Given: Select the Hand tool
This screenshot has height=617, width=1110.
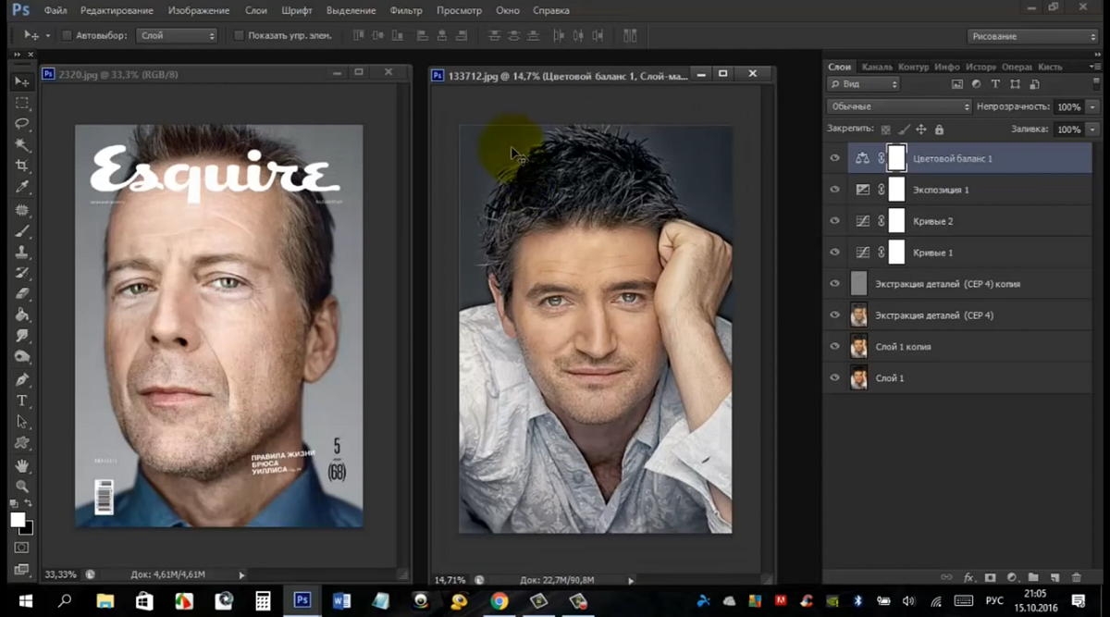Looking at the screenshot, I should tap(22, 465).
